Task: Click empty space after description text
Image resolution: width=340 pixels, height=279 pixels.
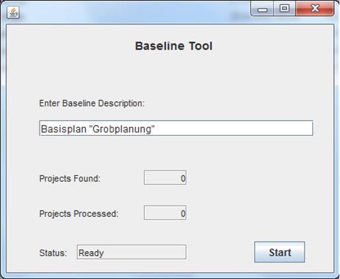Action: [234, 128]
